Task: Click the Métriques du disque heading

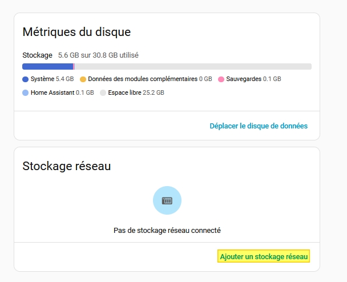Action: click(76, 31)
